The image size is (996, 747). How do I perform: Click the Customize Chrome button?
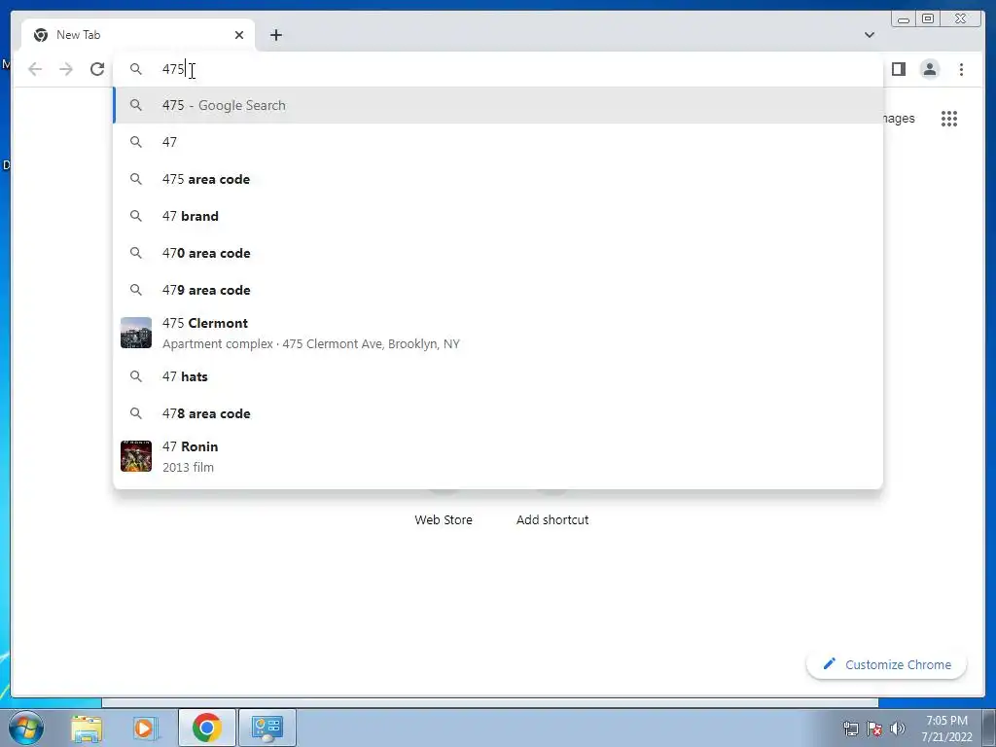coord(887,664)
